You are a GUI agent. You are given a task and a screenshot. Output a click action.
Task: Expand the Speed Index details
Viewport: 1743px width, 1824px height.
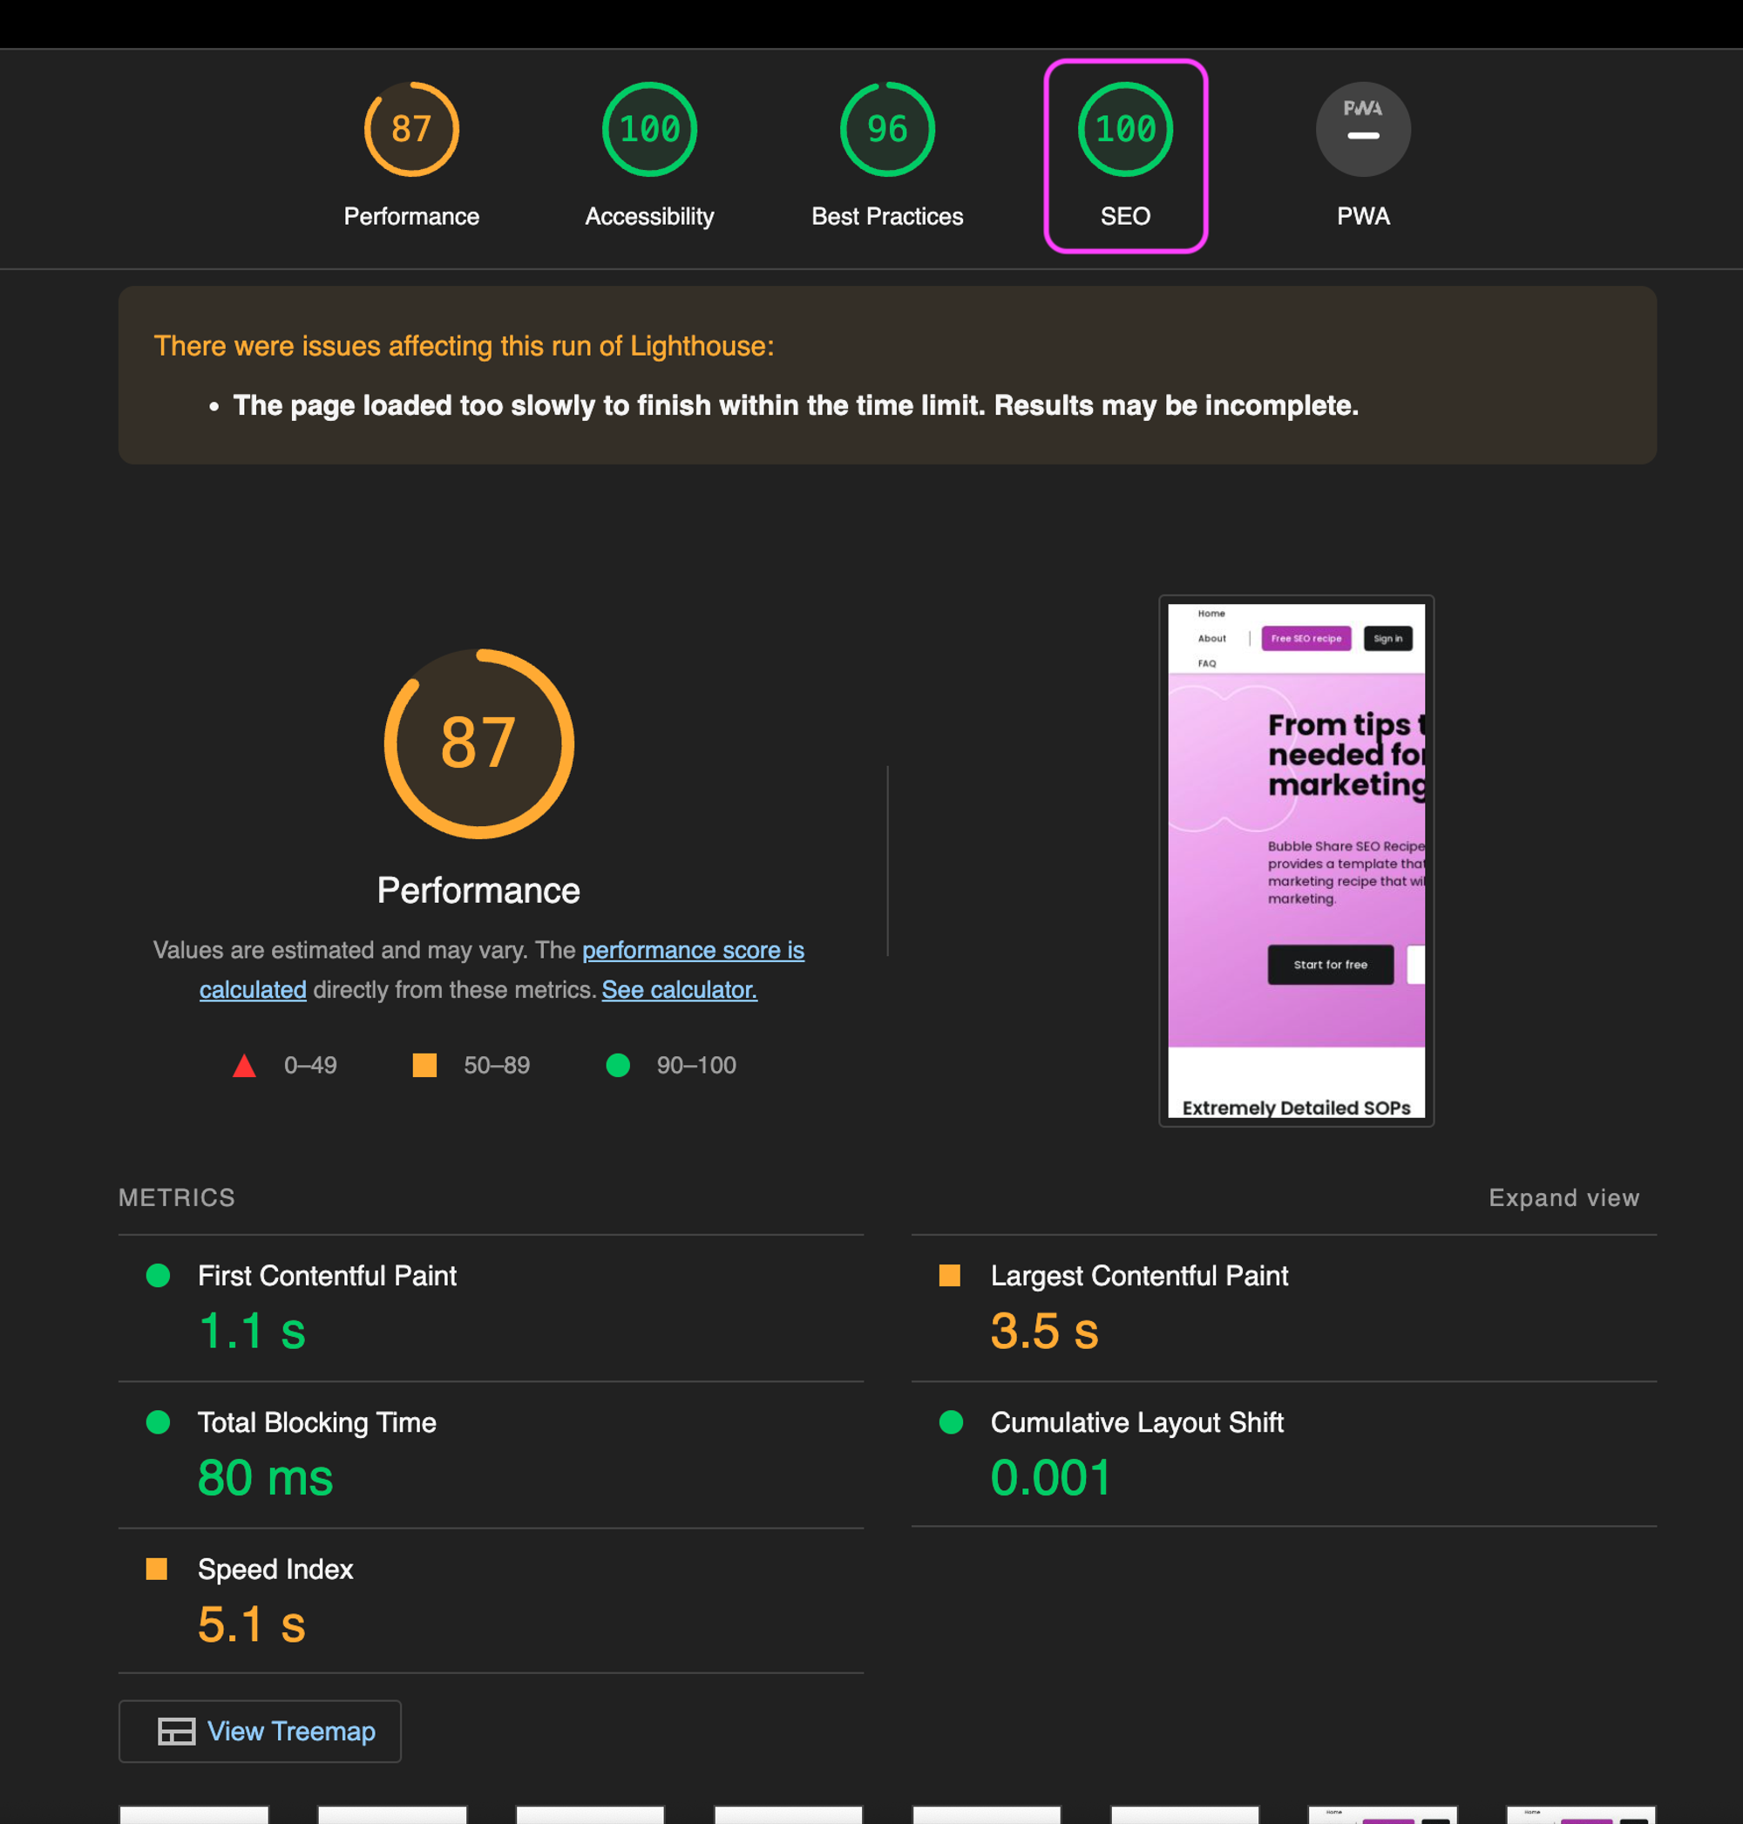tap(274, 1569)
